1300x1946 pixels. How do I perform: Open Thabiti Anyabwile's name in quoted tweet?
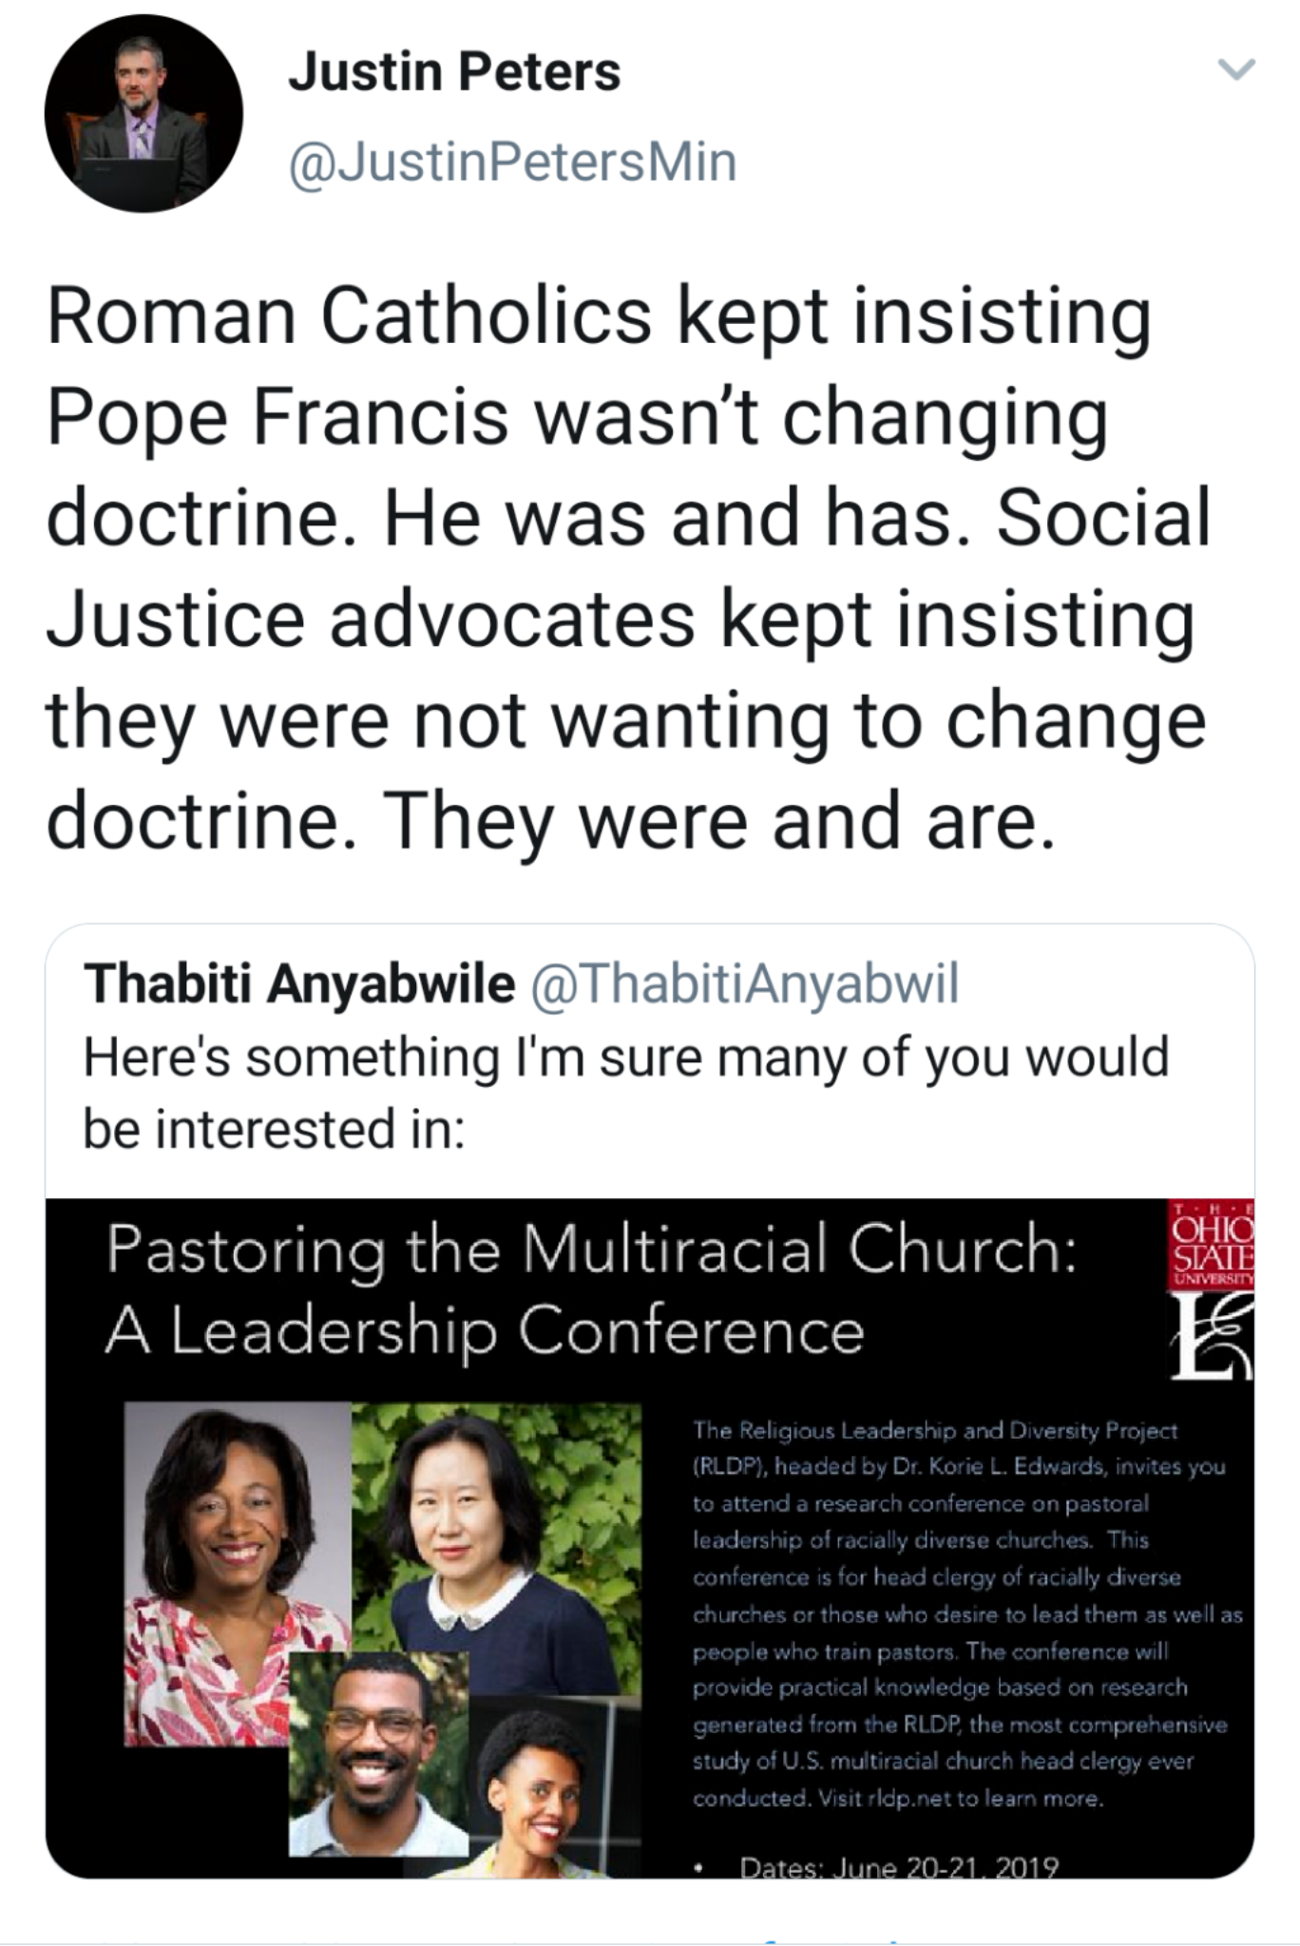tap(299, 984)
